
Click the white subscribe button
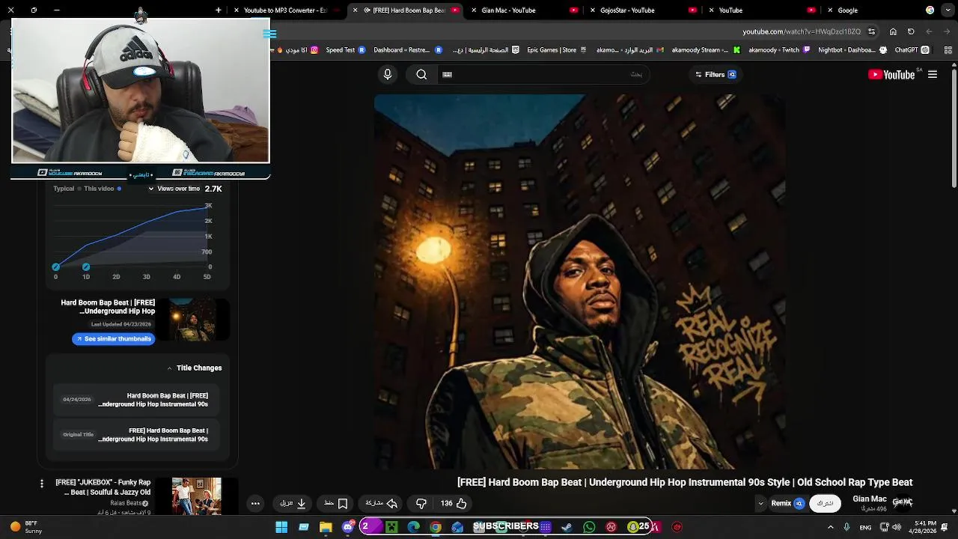[x=825, y=503]
